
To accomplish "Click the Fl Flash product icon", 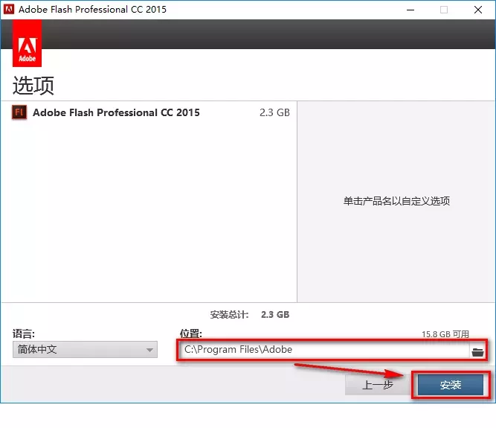I will 20,113.
